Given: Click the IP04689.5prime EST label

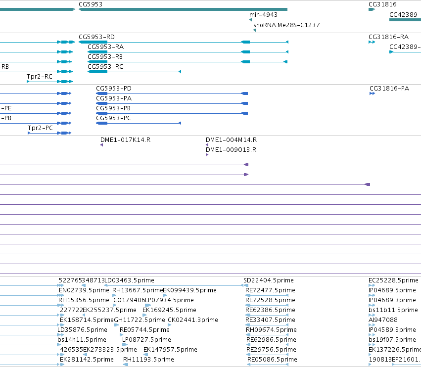Looking at the screenshot, I should tap(392, 290).
